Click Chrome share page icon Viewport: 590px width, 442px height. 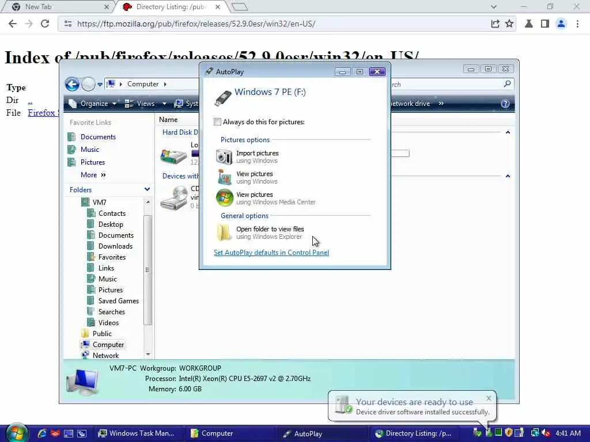click(495, 24)
